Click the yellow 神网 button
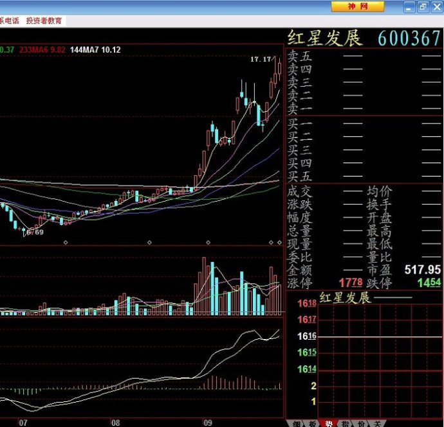The image size is (444, 427). click(x=358, y=6)
